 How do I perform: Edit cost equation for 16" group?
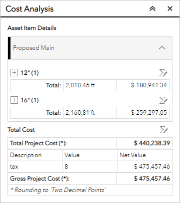163,100
